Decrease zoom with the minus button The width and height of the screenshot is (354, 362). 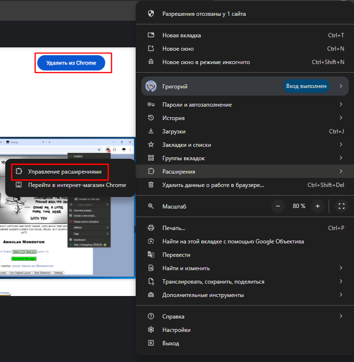[278, 206]
